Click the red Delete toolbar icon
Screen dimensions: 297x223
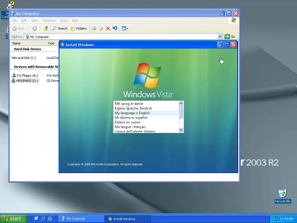point(108,28)
